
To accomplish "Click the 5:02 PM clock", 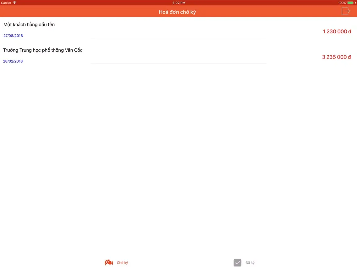I will pyautogui.click(x=179, y=3).
